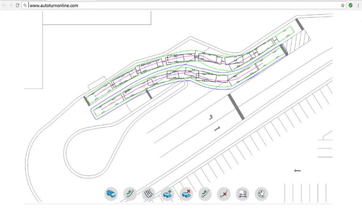This screenshot has width=362, height=220.
Task: Click the generate turn path tool
Action: 130,194
